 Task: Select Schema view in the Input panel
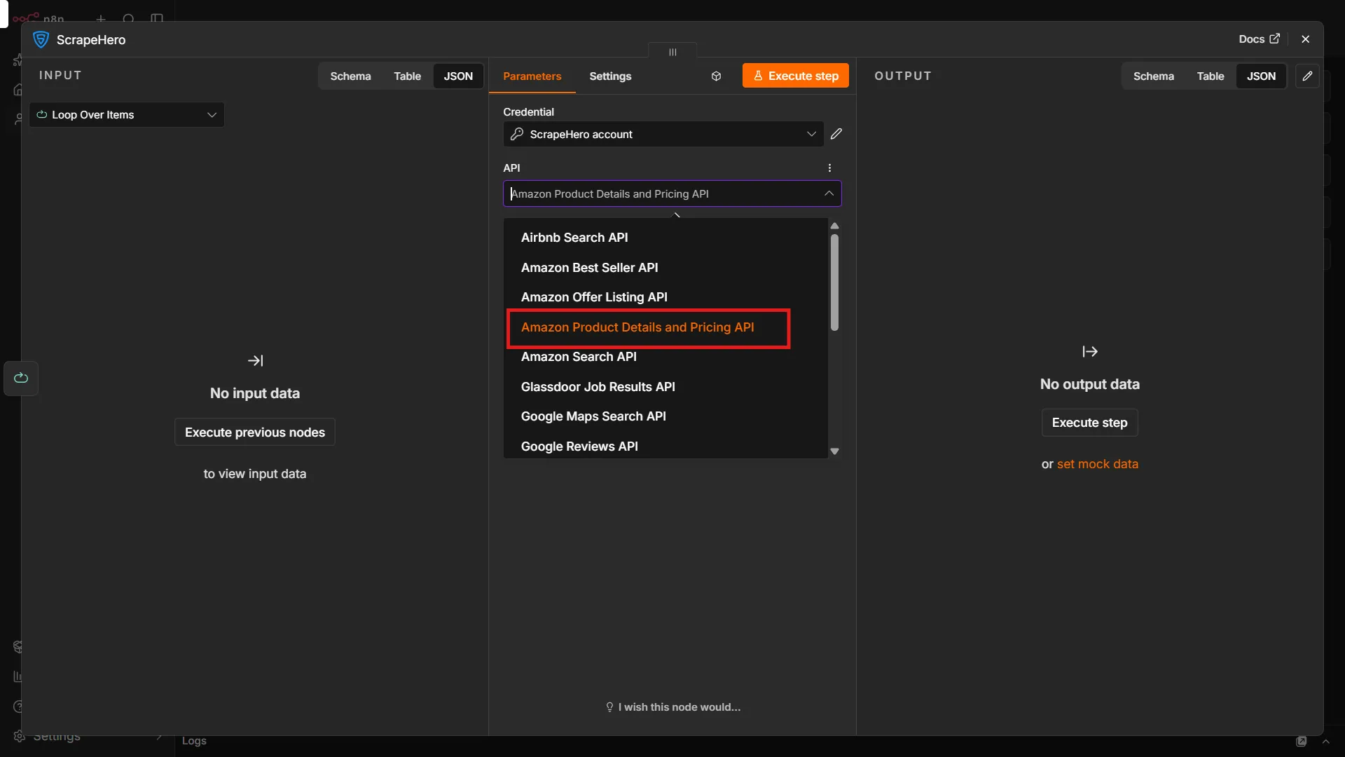(x=350, y=76)
